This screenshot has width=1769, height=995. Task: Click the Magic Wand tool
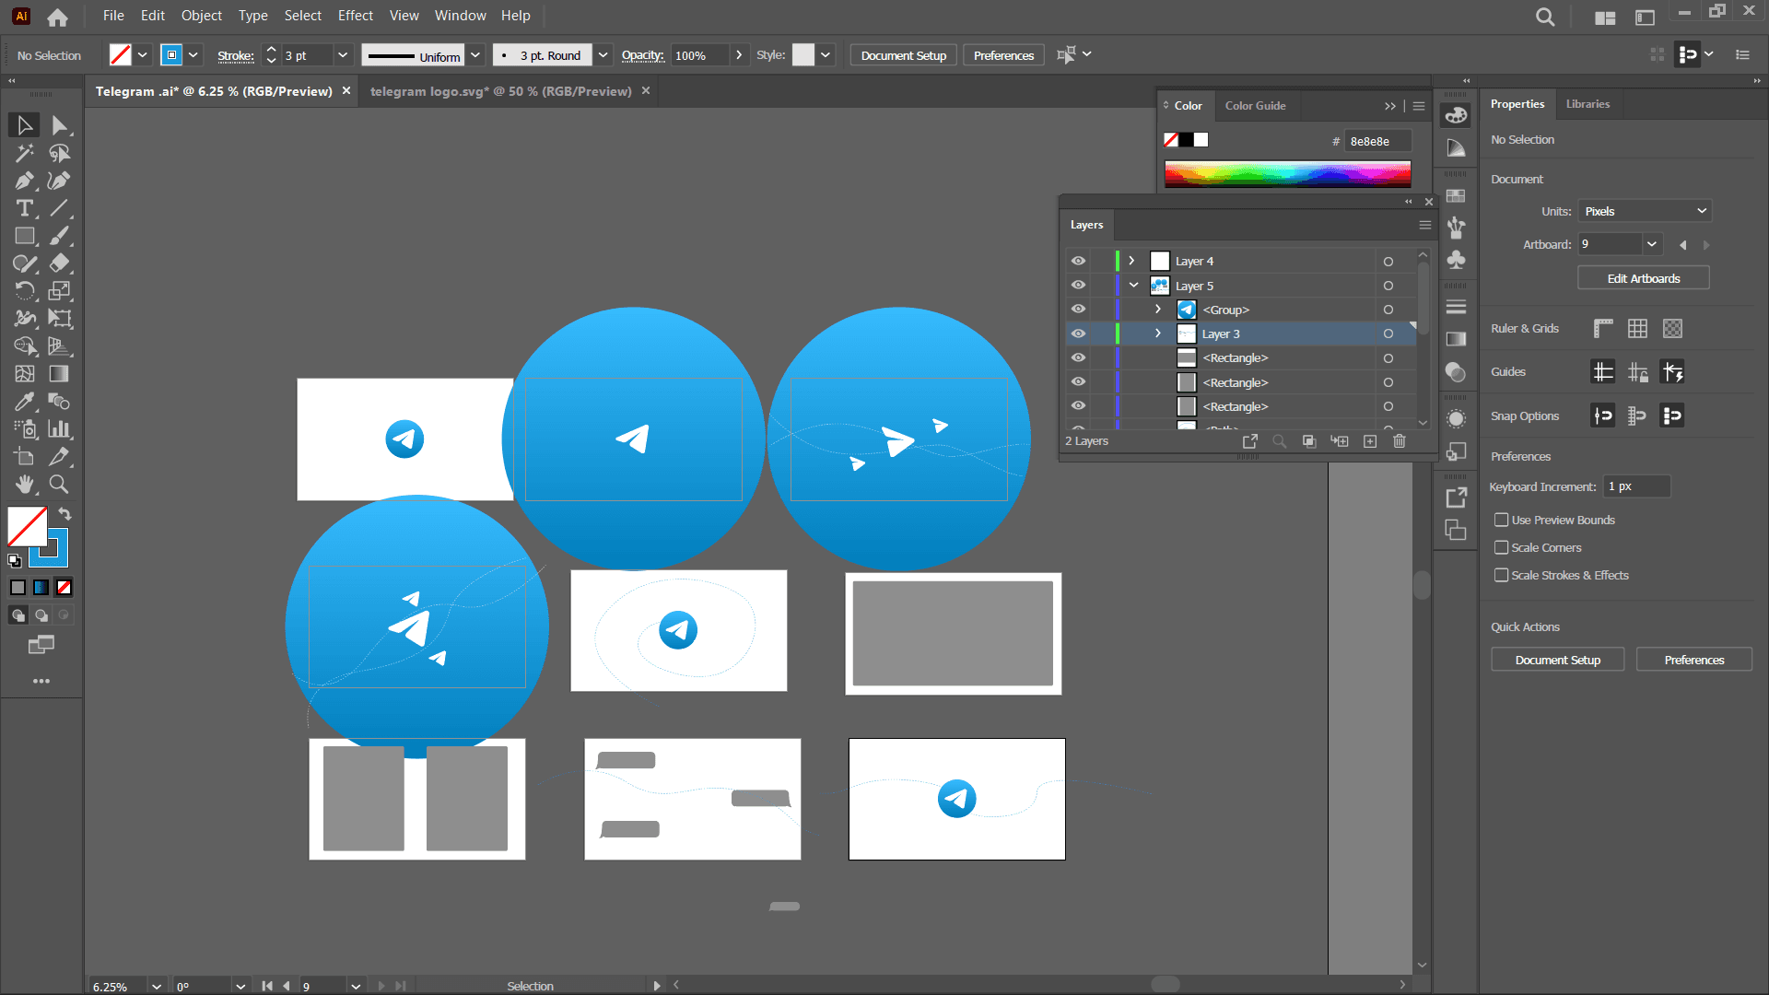[24, 153]
